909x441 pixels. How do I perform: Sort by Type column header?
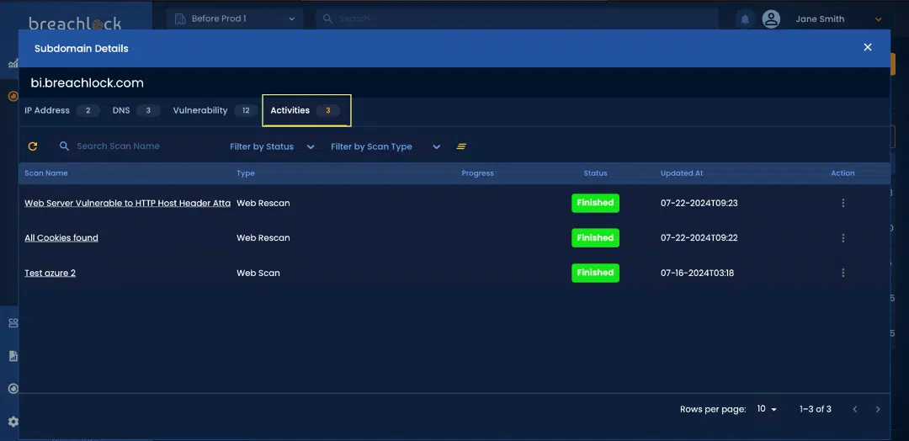[245, 173]
